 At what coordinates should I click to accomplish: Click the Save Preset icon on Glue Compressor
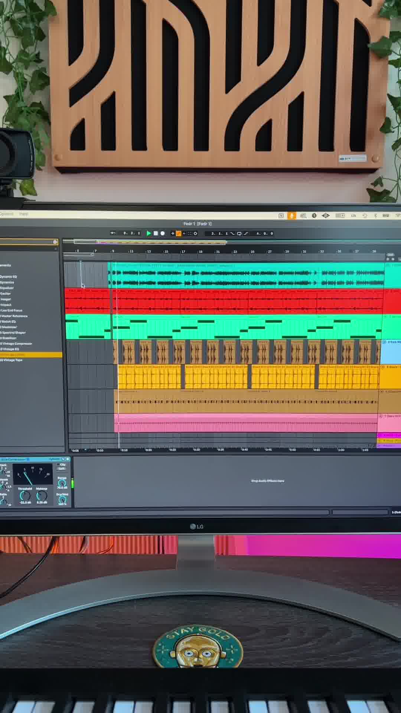(68, 459)
